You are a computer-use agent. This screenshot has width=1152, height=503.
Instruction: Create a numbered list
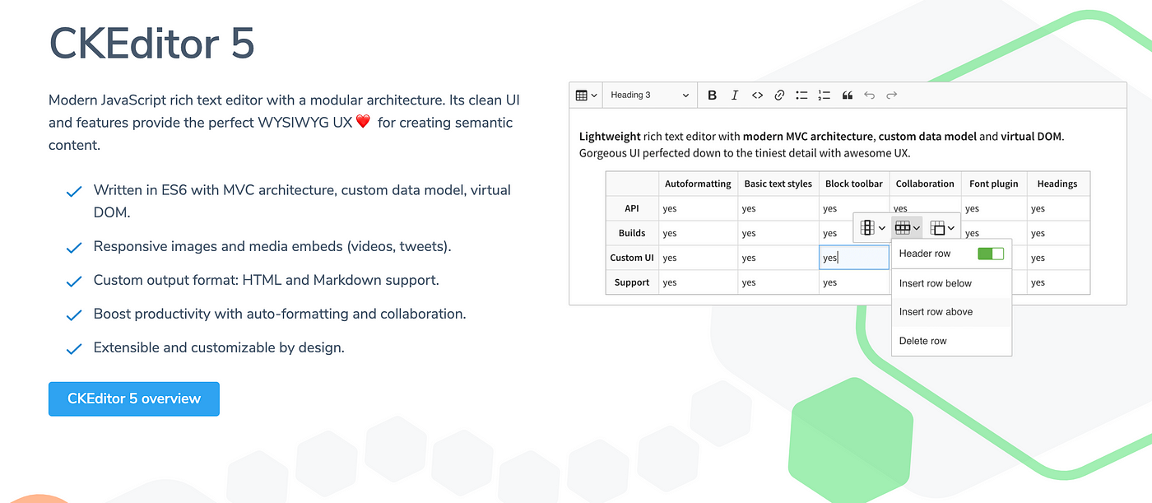coord(824,95)
